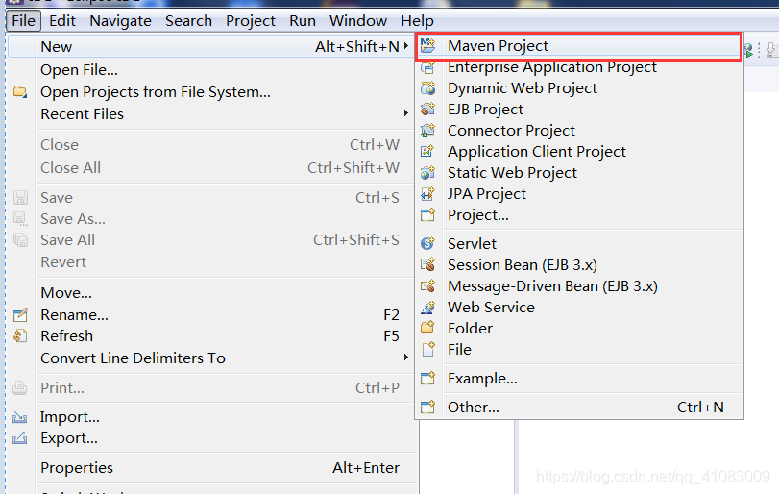Click the Print printer icon
The height and width of the screenshot is (494, 779).
point(20,387)
